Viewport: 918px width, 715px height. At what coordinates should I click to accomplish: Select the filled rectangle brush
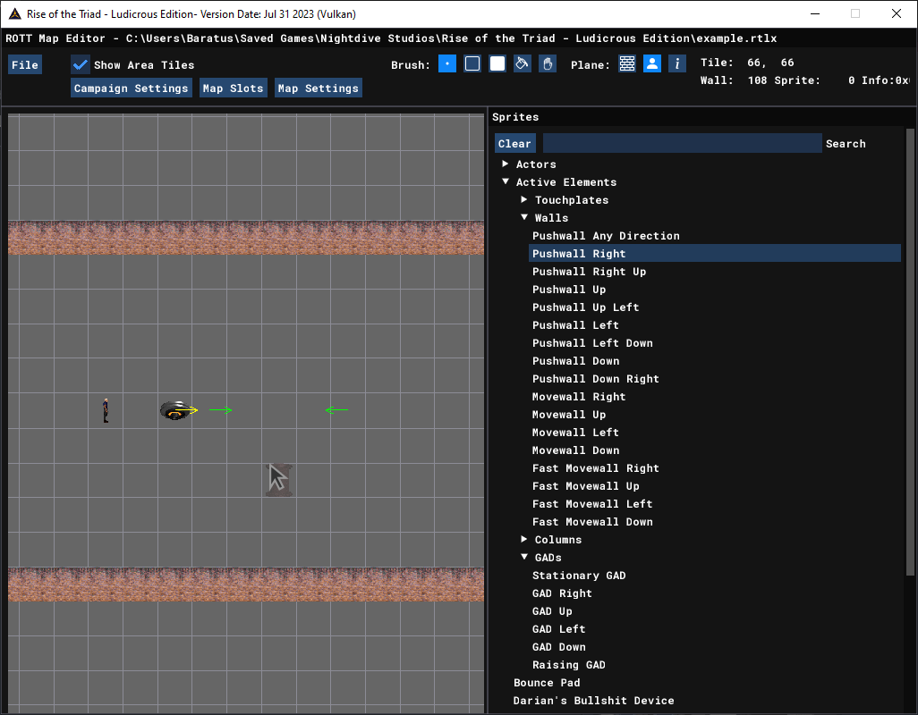[x=497, y=63]
